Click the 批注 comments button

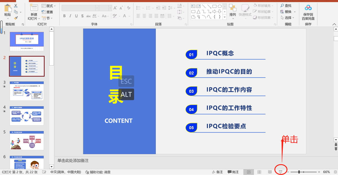tap(233, 172)
